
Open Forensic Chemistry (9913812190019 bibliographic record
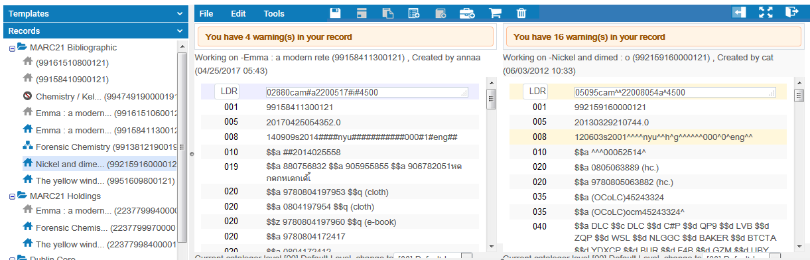click(x=106, y=147)
